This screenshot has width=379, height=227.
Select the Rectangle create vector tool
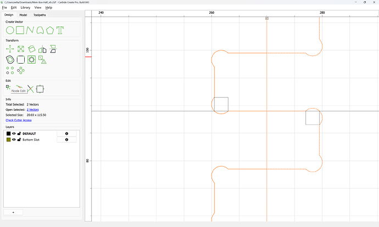tap(20, 30)
